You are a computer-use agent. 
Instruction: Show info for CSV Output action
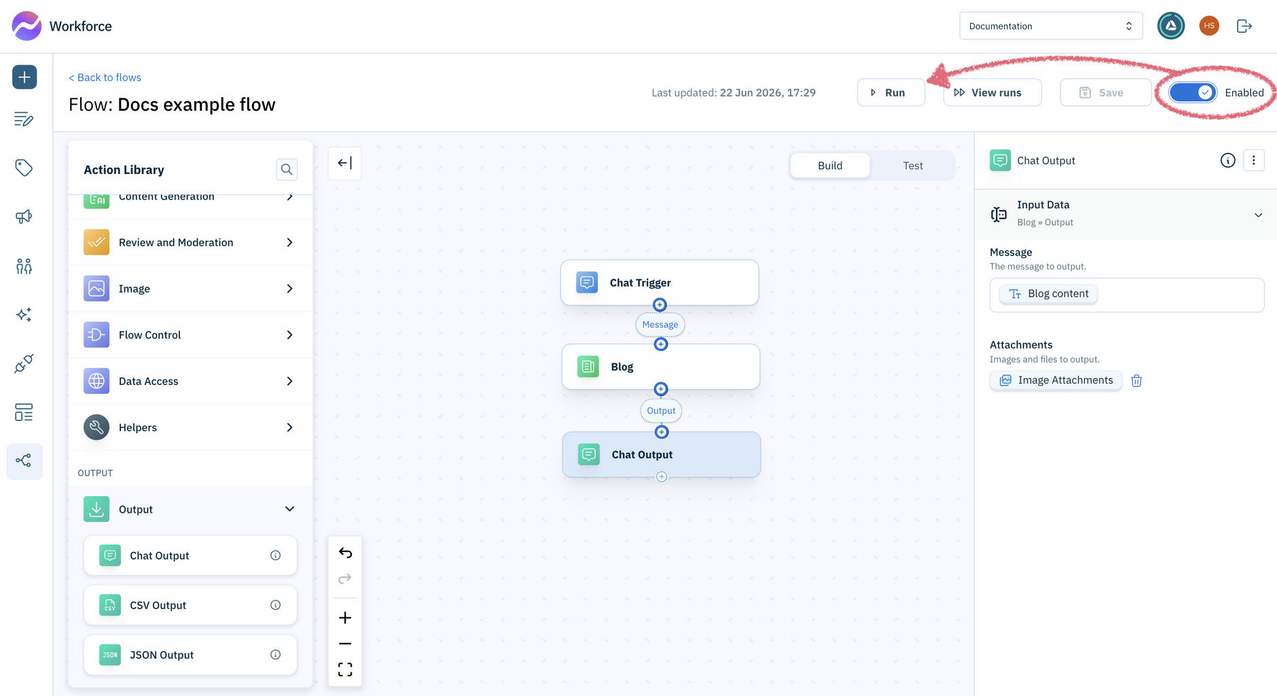[275, 605]
